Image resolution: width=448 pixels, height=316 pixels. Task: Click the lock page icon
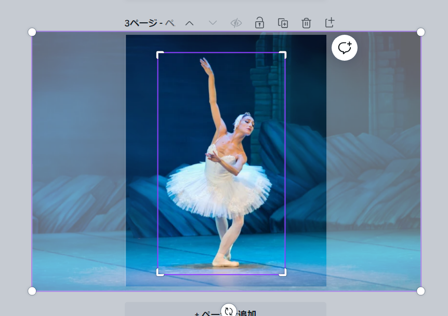coord(259,23)
